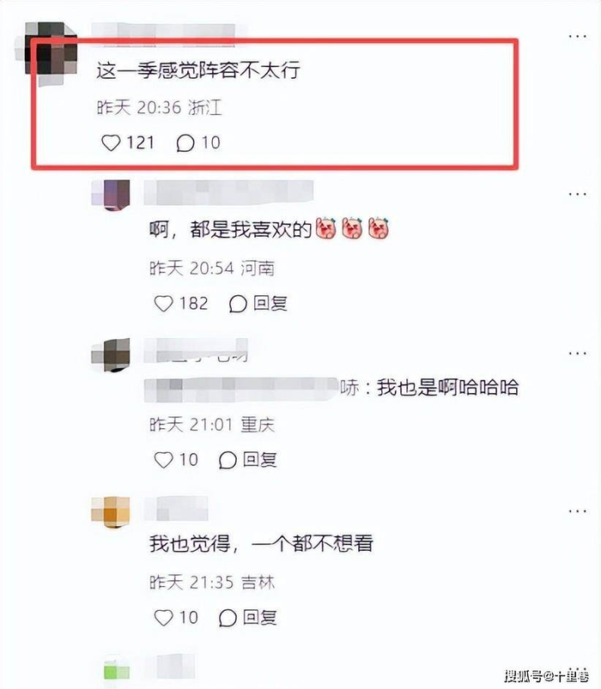Open avatar of Henan commenter

(111, 195)
